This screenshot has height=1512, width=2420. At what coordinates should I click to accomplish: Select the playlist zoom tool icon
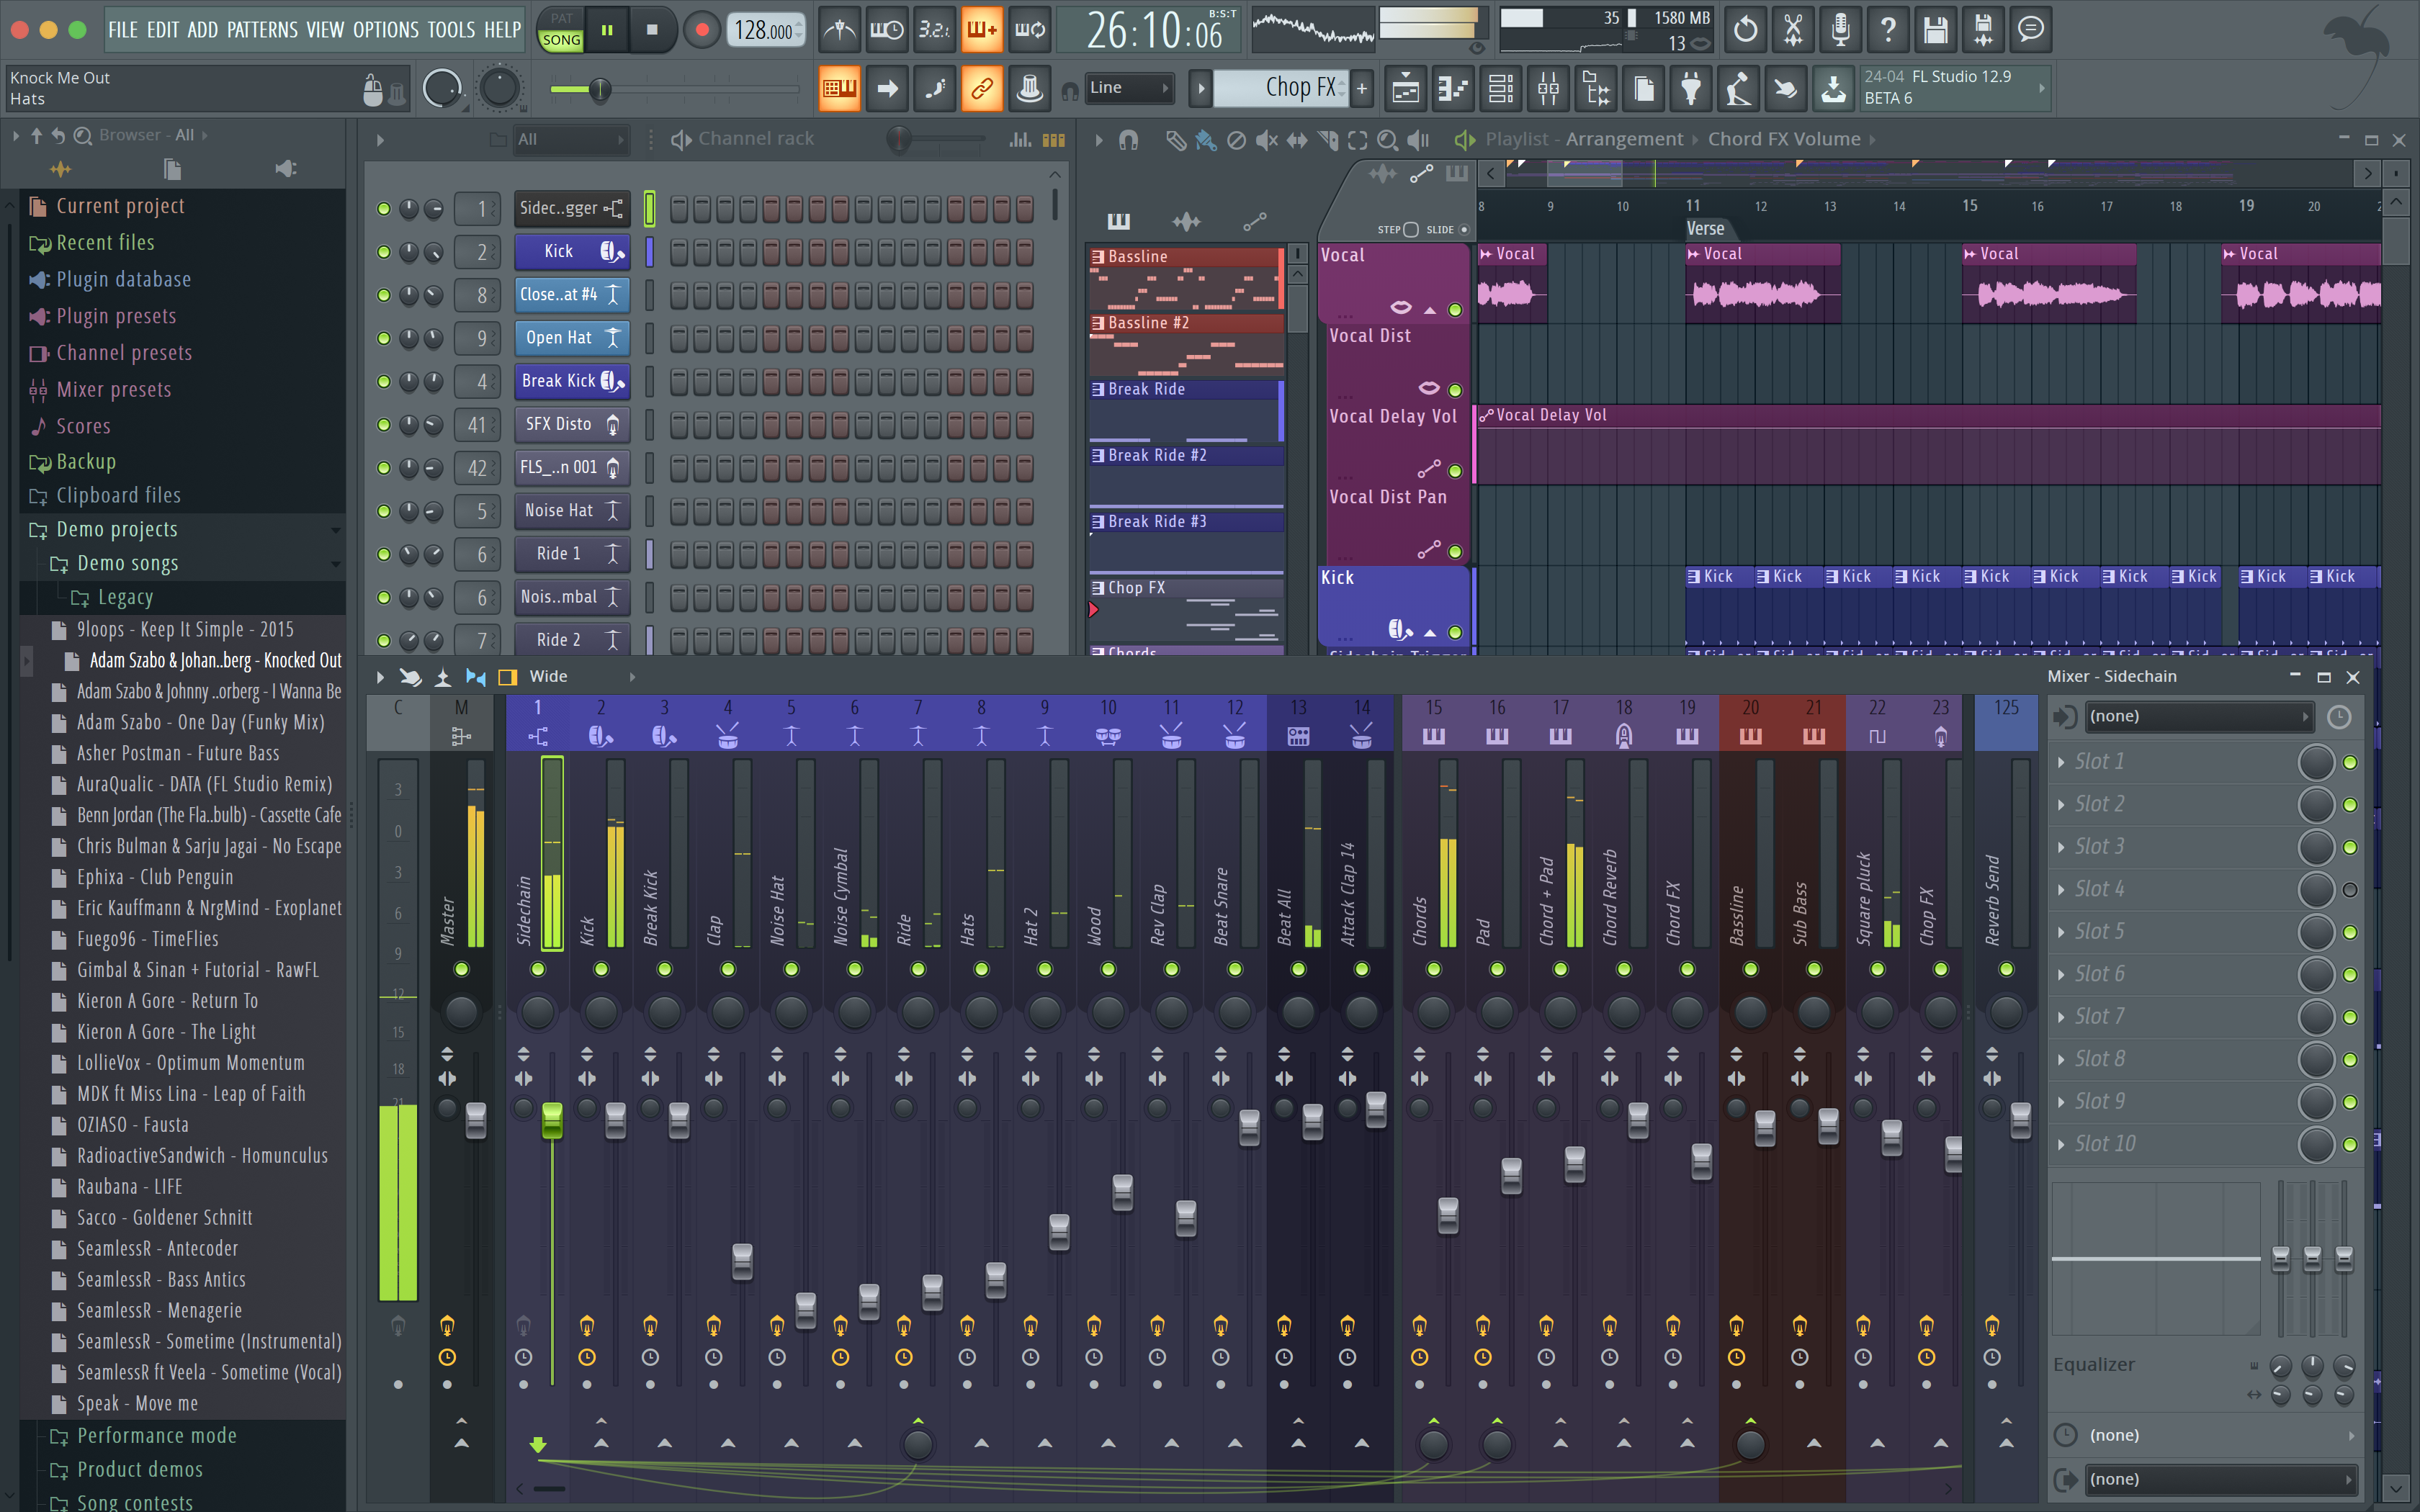coord(1387,140)
